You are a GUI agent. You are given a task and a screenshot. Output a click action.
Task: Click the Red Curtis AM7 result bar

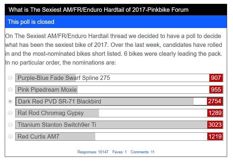pyautogui.click(x=112, y=137)
